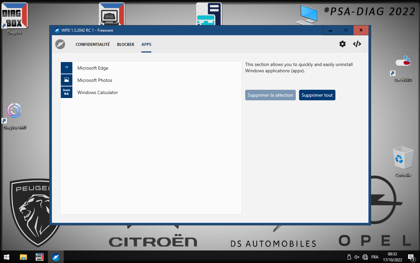Image resolution: width=420 pixels, height=263 pixels.
Task: Open the Get HWID desktop shortcut
Action: [x=403, y=66]
